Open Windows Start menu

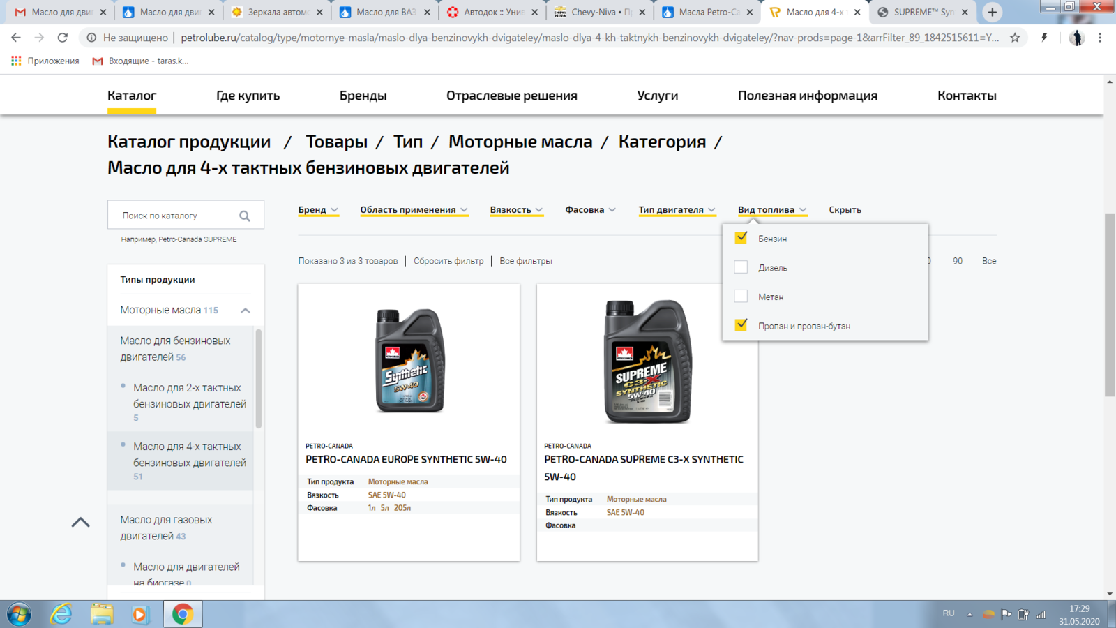tap(20, 614)
